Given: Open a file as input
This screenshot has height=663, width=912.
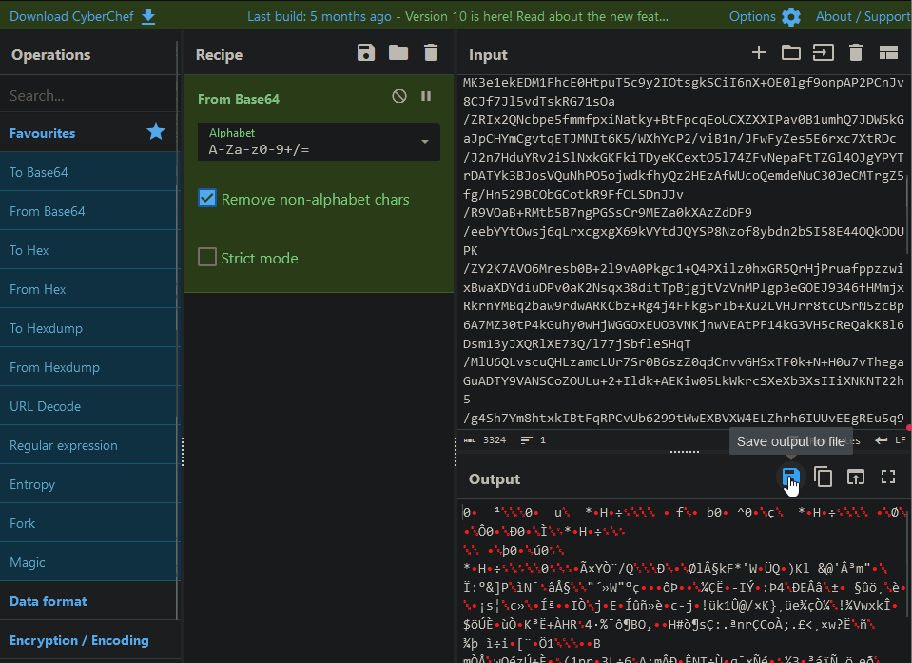Looking at the screenshot, I should point(823,53).
